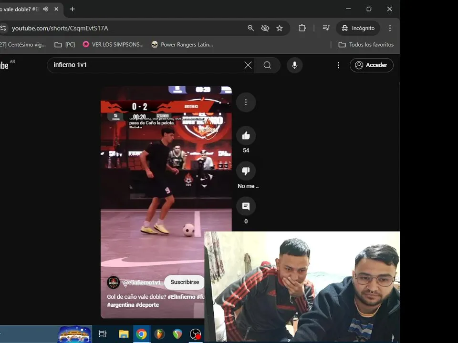This screenshot has height=343, width=458.
Task: Open the [PC] bookmarks folder
Action: [x=65, y=45]
